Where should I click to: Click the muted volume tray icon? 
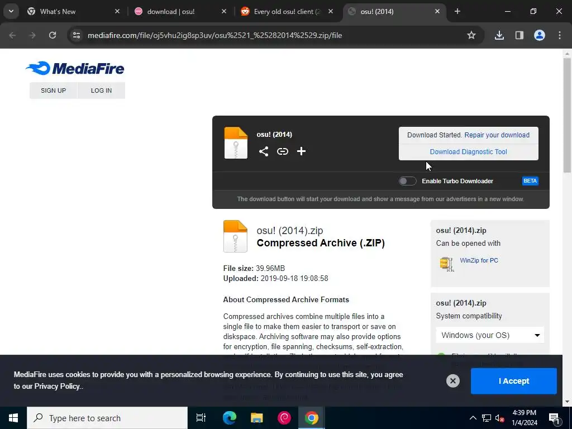point(500,418)
